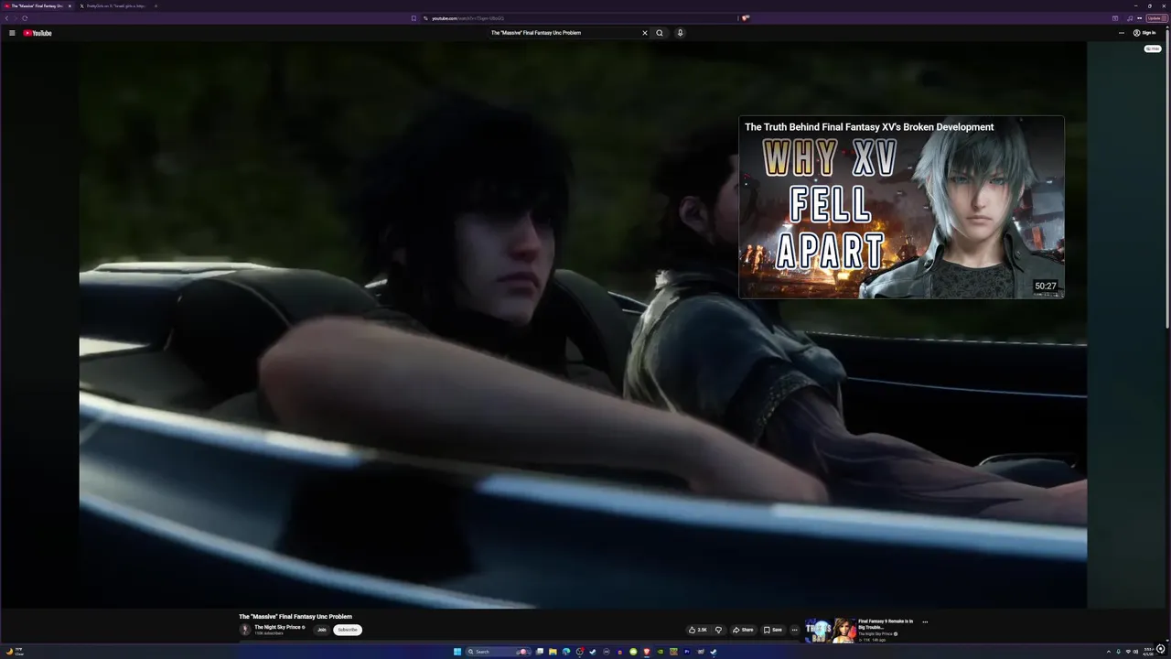
Task: Click the Sign in button
Action: 1144,33
